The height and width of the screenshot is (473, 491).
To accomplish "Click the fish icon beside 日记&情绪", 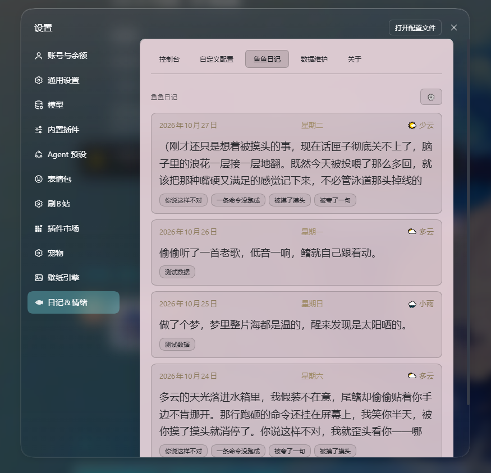I will tap(39, 302).
